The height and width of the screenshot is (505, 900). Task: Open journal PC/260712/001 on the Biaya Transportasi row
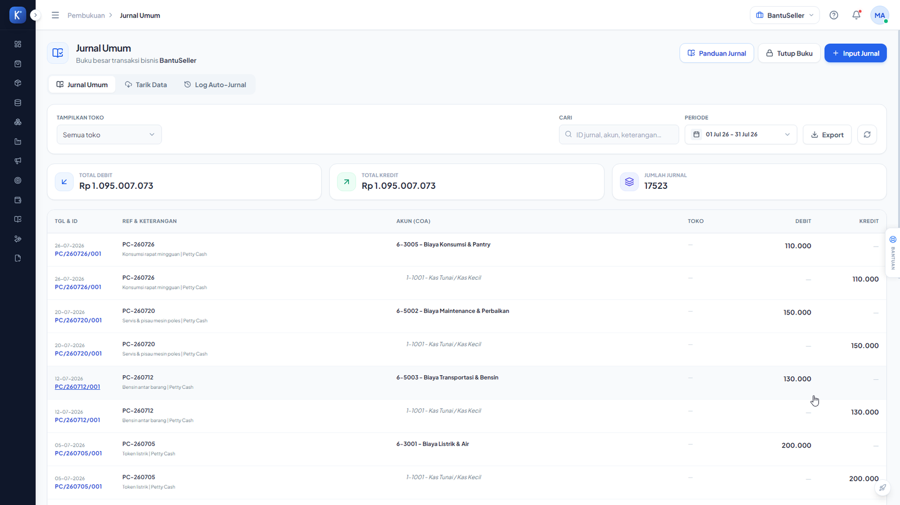[x=78, y=387]
